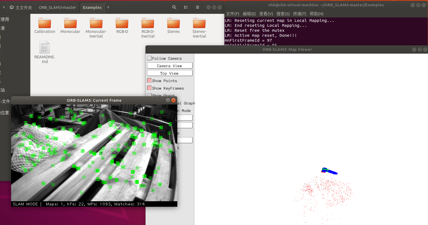Click the forward path arrow after Examples

108,7
